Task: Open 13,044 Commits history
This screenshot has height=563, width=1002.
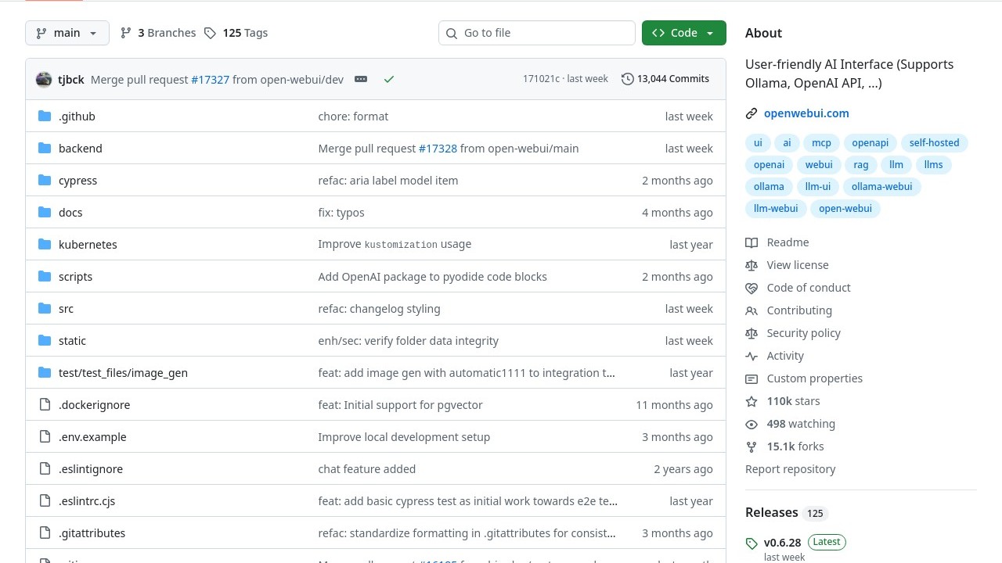Action: [665, 79]
